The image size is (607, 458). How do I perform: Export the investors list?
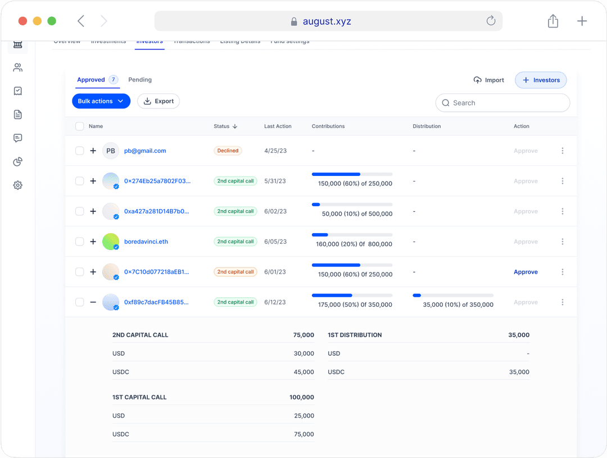pos(158,101)
